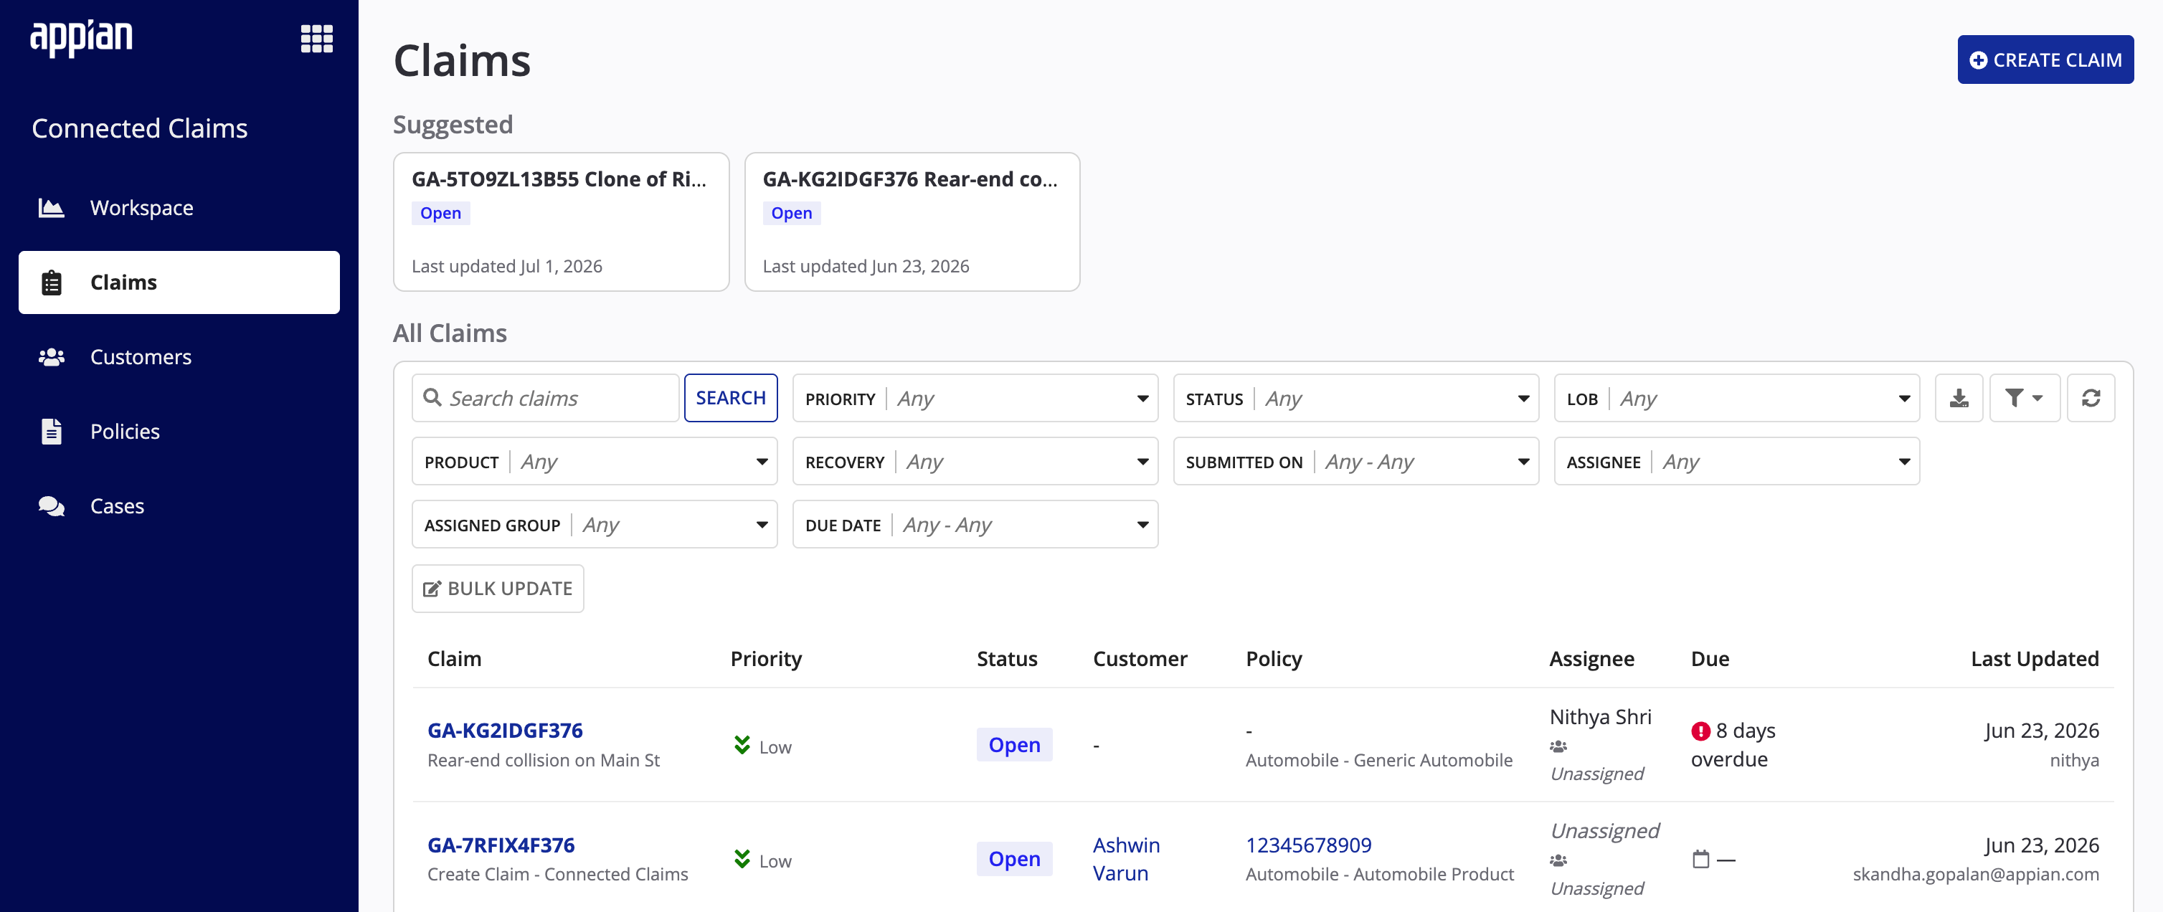The image size is (2163, 912).
Task: Expand the Due Date range filter
Action: pyautogui.click(x=975, y=524)
